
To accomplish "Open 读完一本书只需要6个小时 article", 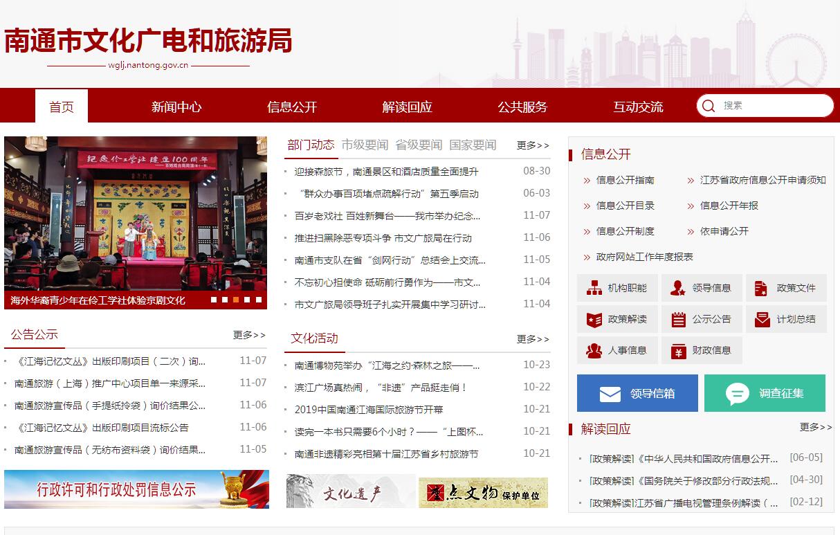I will coord(389,432).
